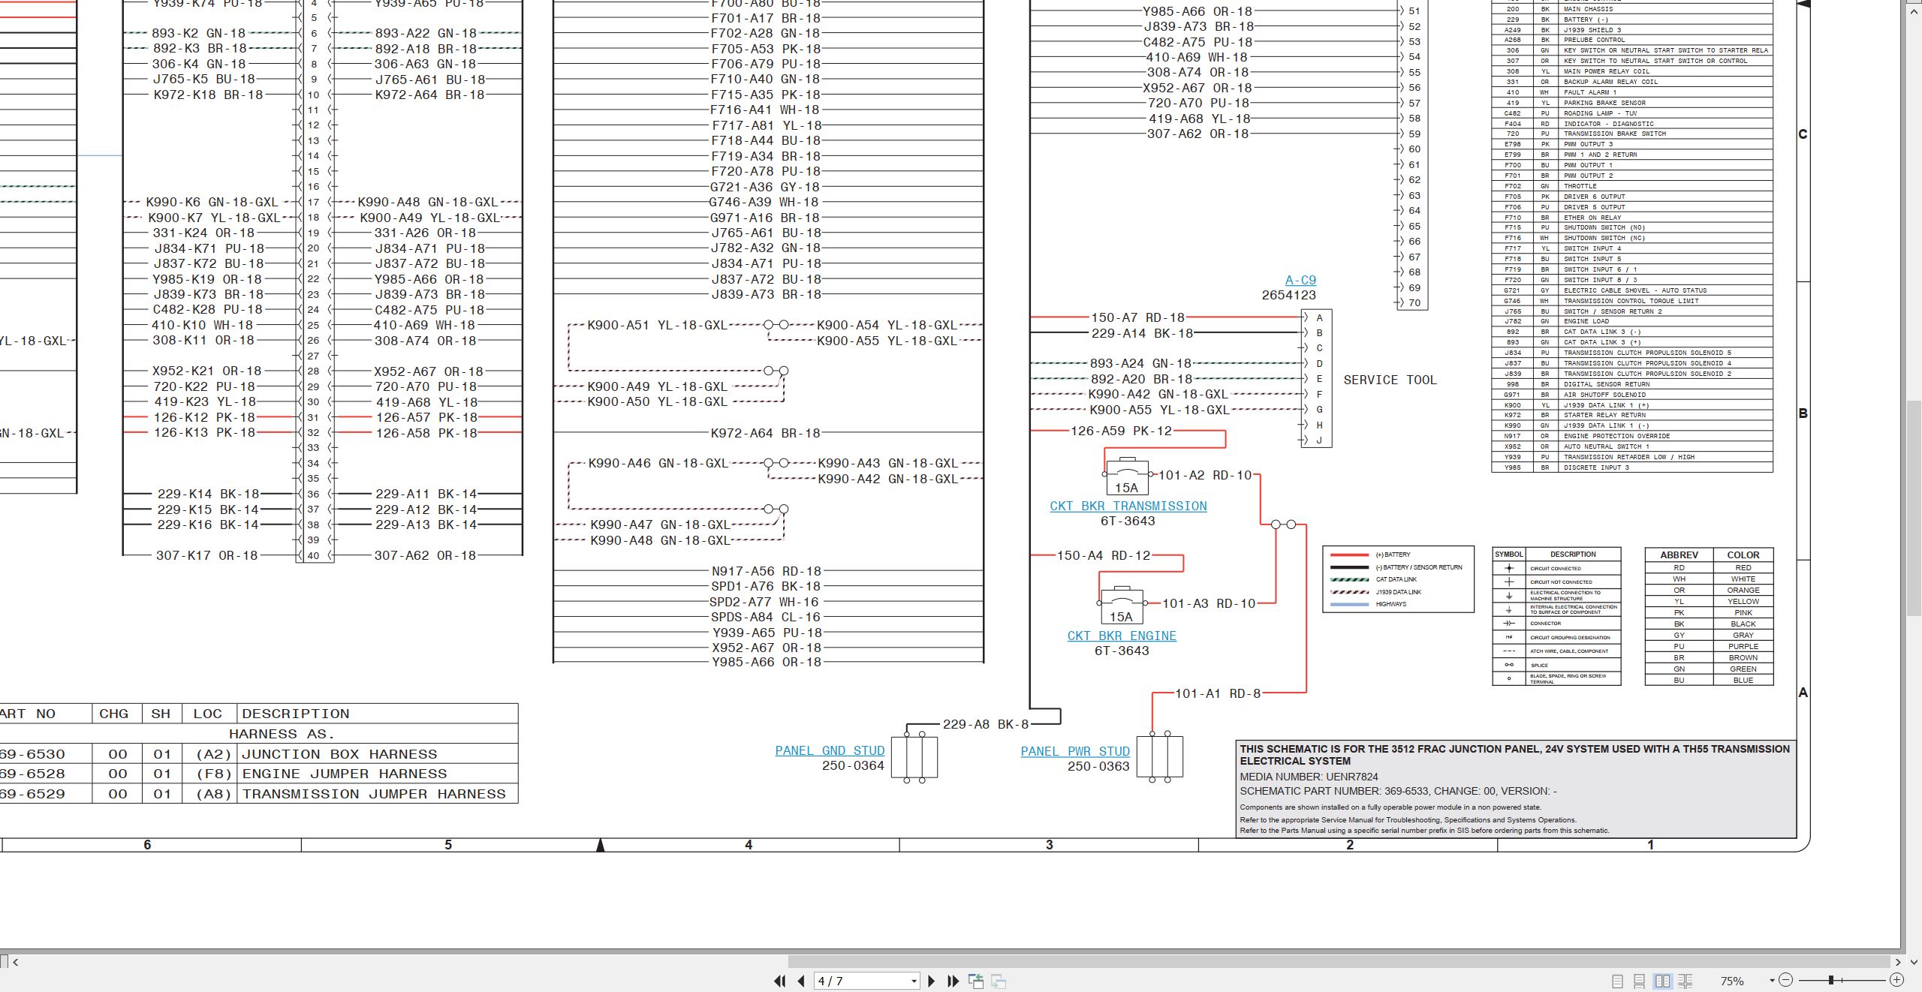Go to the next page

[932, 981]
